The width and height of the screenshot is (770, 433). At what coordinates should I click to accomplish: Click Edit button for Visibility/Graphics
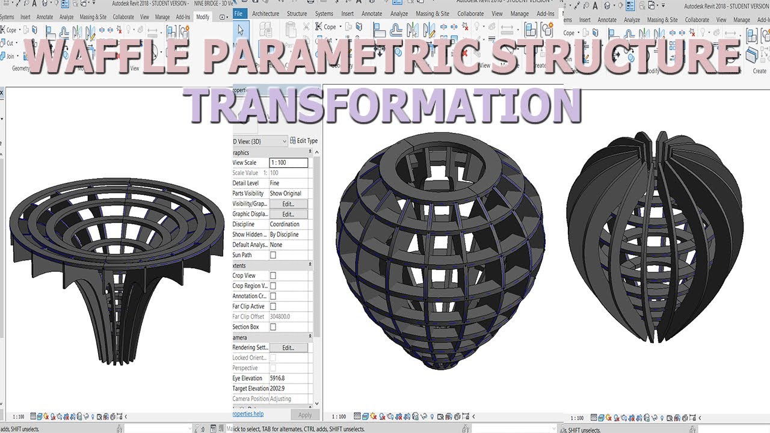288,204
